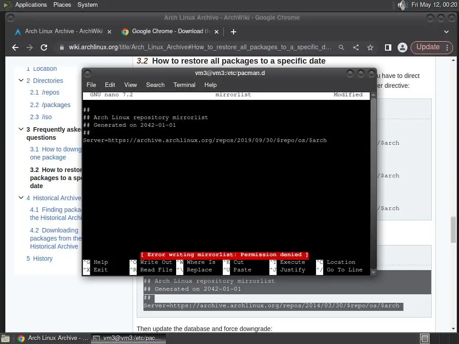Open 2.3 /iso contents link

pyautogui.click(x=41, y=117)
